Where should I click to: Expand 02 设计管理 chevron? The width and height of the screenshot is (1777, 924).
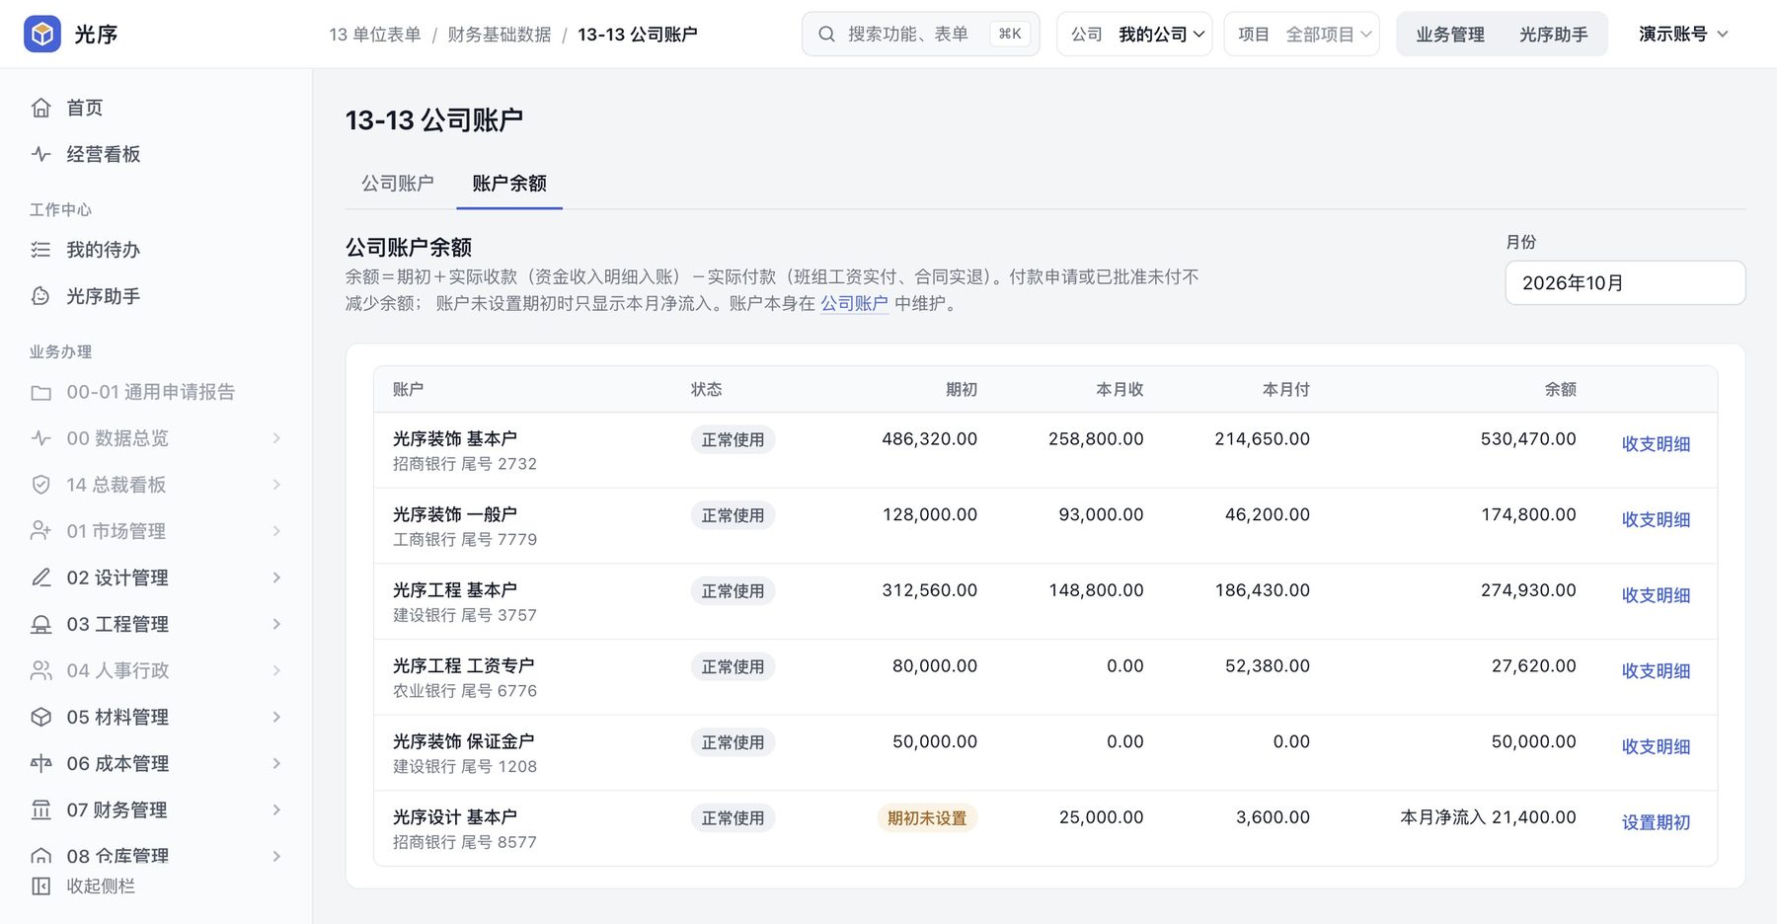[276, 577]
